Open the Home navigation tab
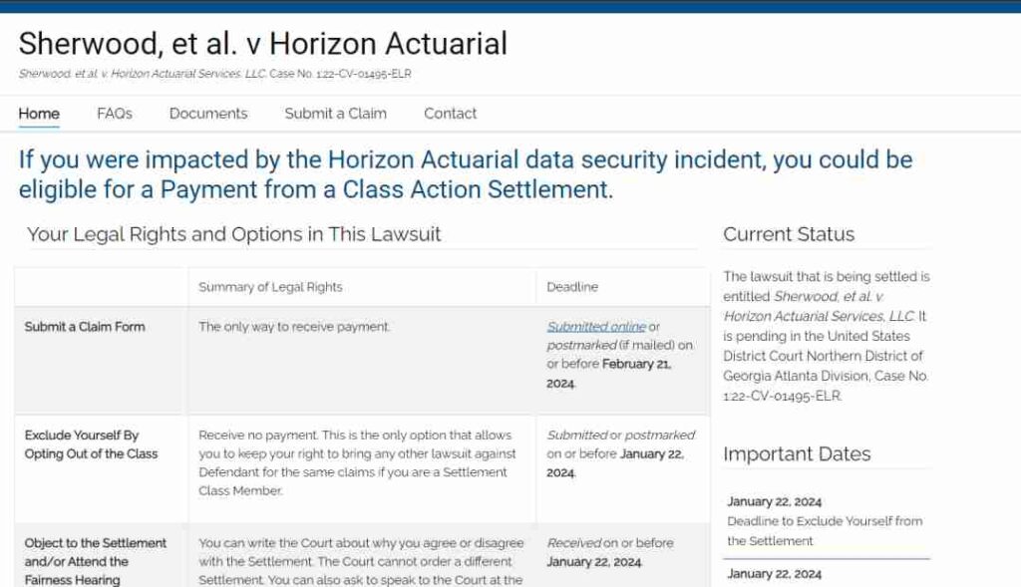Image resolution: width=1021 pixels, height=587 pixels. pos(39,114)
